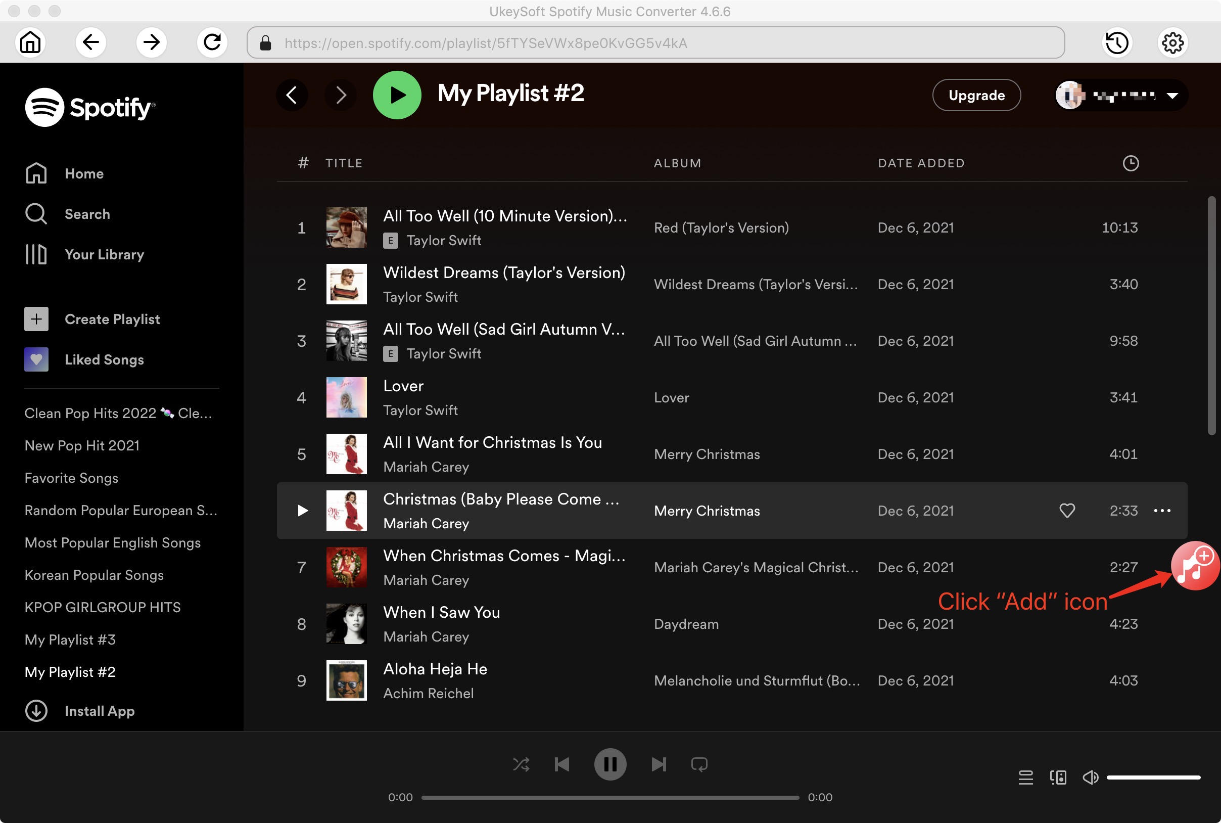Toggle like on Christmas Baby Please Come
The width and height of the screenshot is (1221, 823).
pos(1067,510)
